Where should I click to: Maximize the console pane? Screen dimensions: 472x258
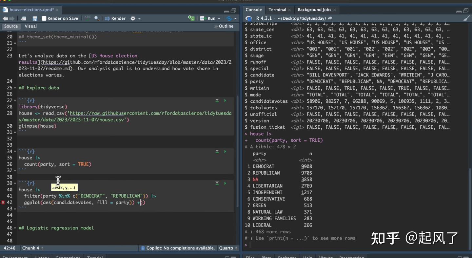click(466, 11)
